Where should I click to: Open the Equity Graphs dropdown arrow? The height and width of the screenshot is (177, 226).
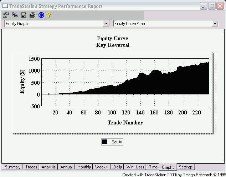click(106, 24)
